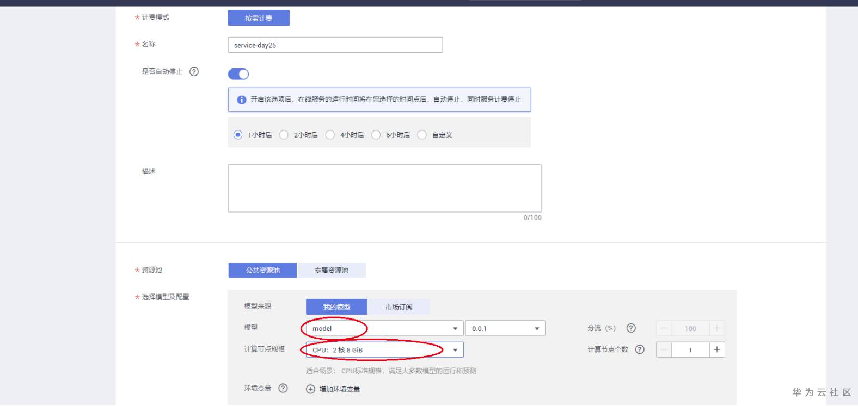Switch to the 公共资源池 tab
The width and height of the screenshot is (858, 406).
[x=262, y=270]
